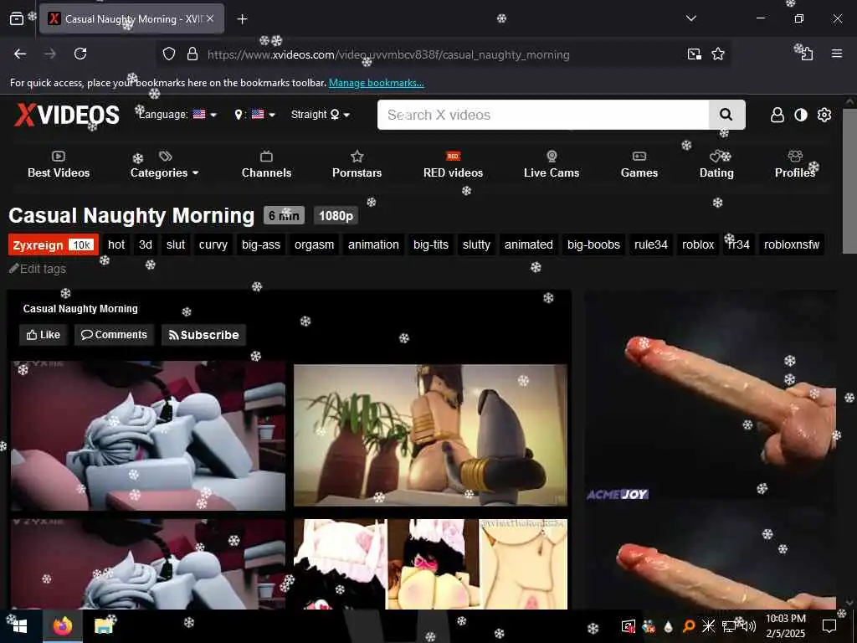
Task: Open RED videos section
Action: 453,165
